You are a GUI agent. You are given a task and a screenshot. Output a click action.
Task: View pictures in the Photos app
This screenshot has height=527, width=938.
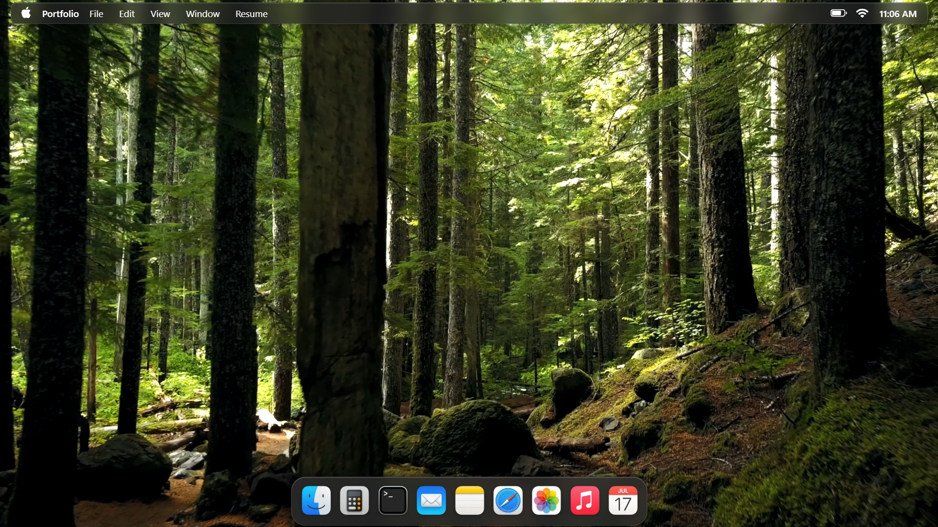(546, 500)
